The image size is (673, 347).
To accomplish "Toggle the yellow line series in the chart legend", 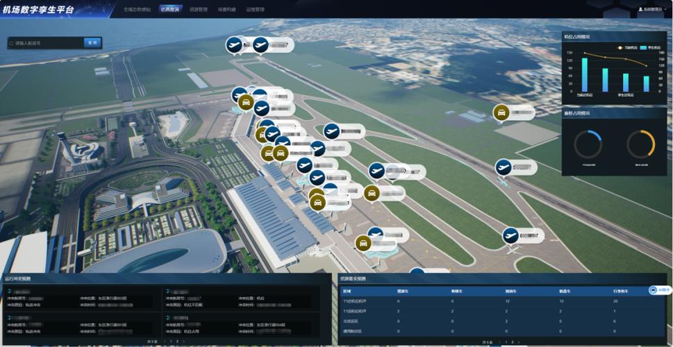I will [x=627, y=47].
